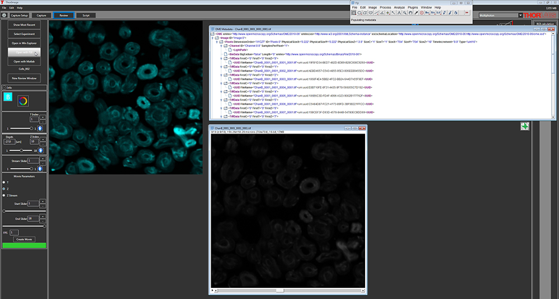This screenshot has height=299, width=559.
Task: Click the Create Movie button
Action: click(x=23, y=239)
